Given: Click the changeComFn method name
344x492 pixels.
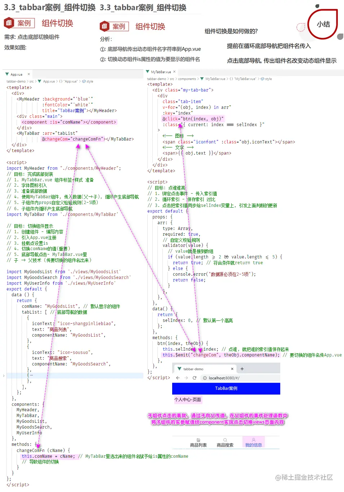Looking at the screenshot, I should point(31,451).
